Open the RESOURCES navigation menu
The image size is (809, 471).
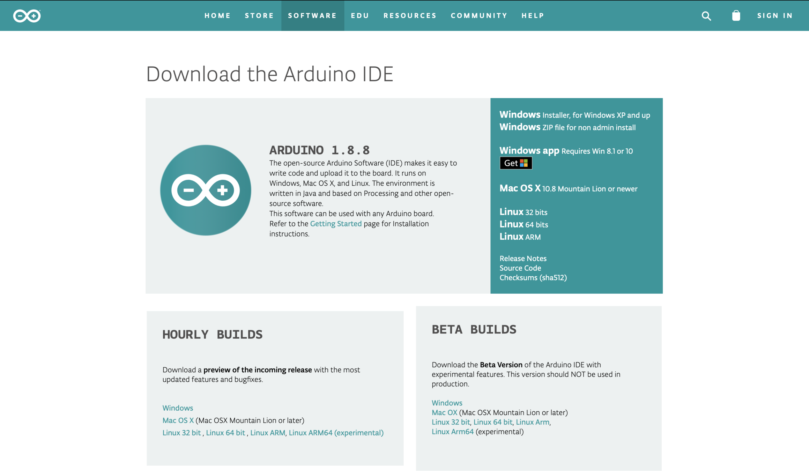(x=410, y=16)
